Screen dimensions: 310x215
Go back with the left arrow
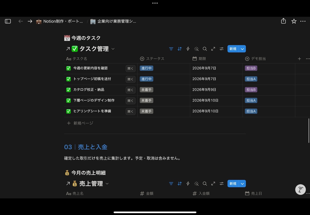point(21,21)
